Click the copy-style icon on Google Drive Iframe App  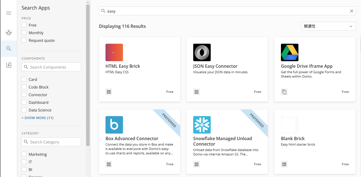(284, 92)
